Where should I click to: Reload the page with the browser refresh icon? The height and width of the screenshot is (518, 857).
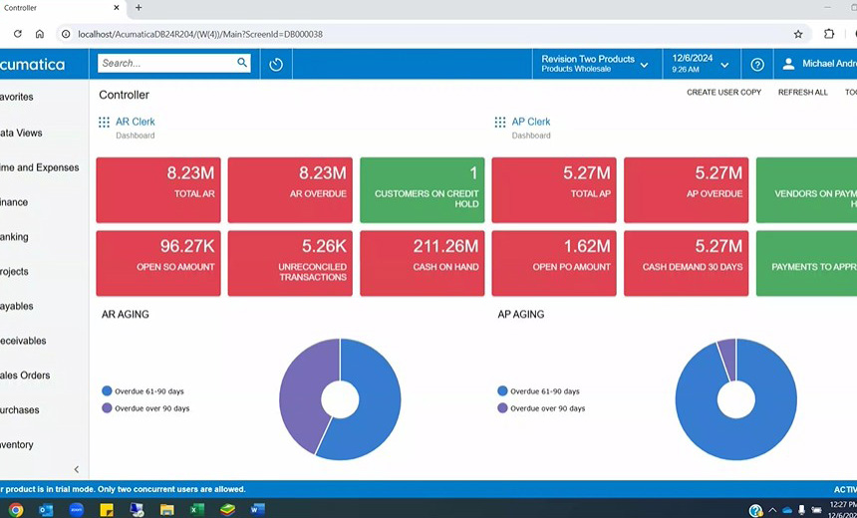tap(18, 34)
